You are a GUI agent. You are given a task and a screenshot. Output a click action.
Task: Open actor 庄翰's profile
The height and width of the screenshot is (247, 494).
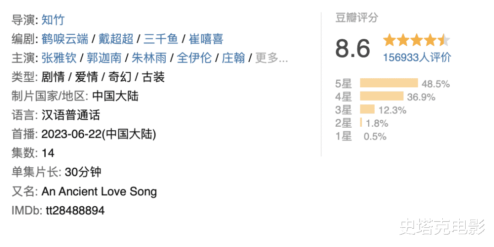coord(233,58)
